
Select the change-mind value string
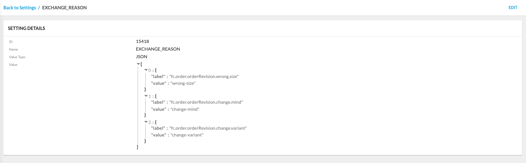click(x=184, y=109)
